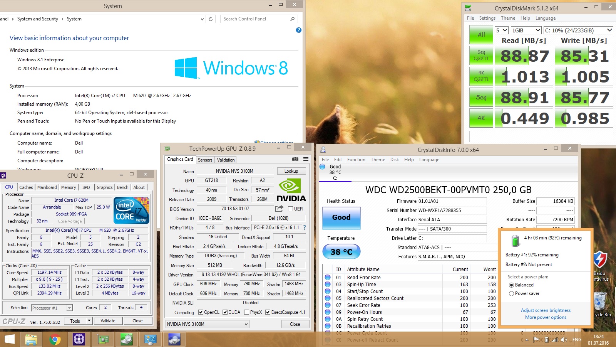
Task: Refresh the Control Panel address bar
Action: (211, 19)
